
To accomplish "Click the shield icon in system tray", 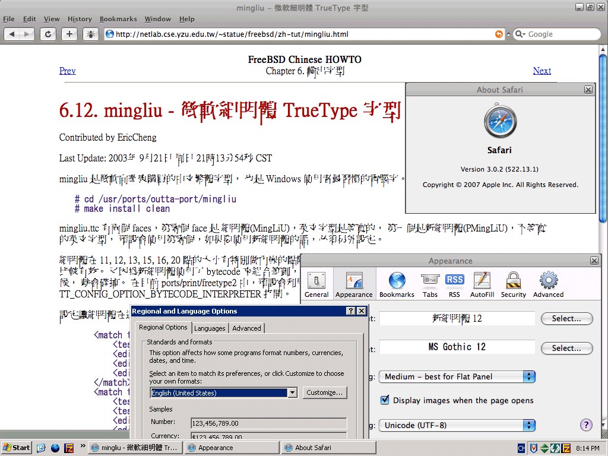I will (534, 448).
